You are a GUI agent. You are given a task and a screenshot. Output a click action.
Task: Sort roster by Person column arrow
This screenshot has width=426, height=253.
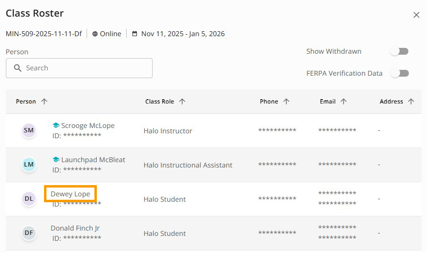click(44, 102)
